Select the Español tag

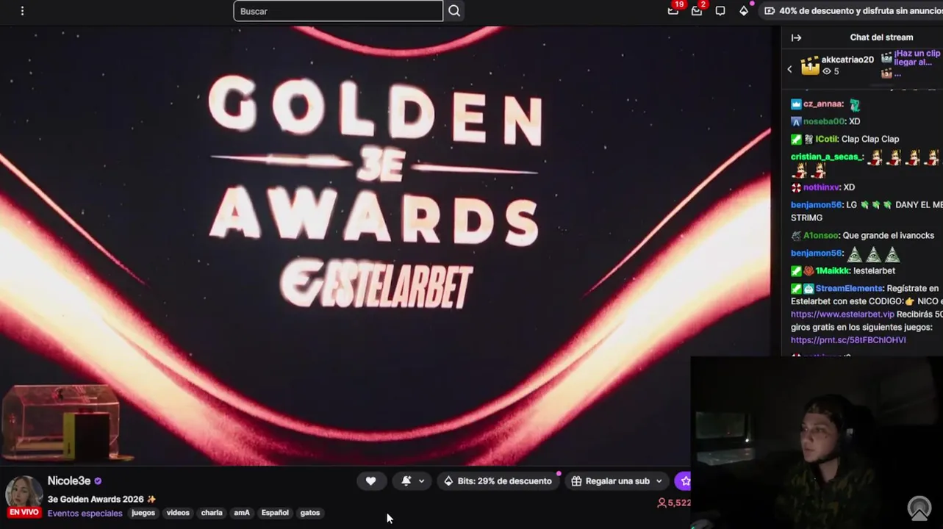275,513
